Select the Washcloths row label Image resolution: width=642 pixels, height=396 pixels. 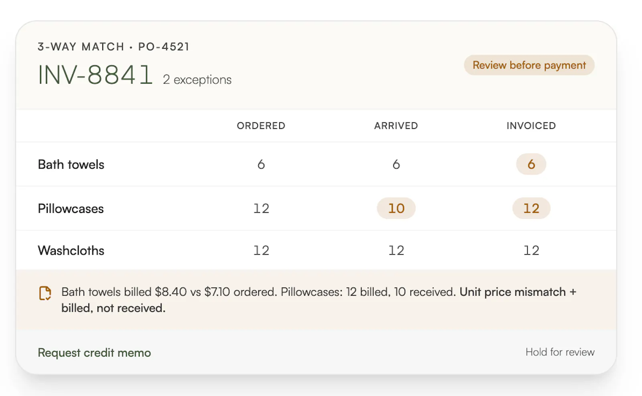[x=71, y=250]
